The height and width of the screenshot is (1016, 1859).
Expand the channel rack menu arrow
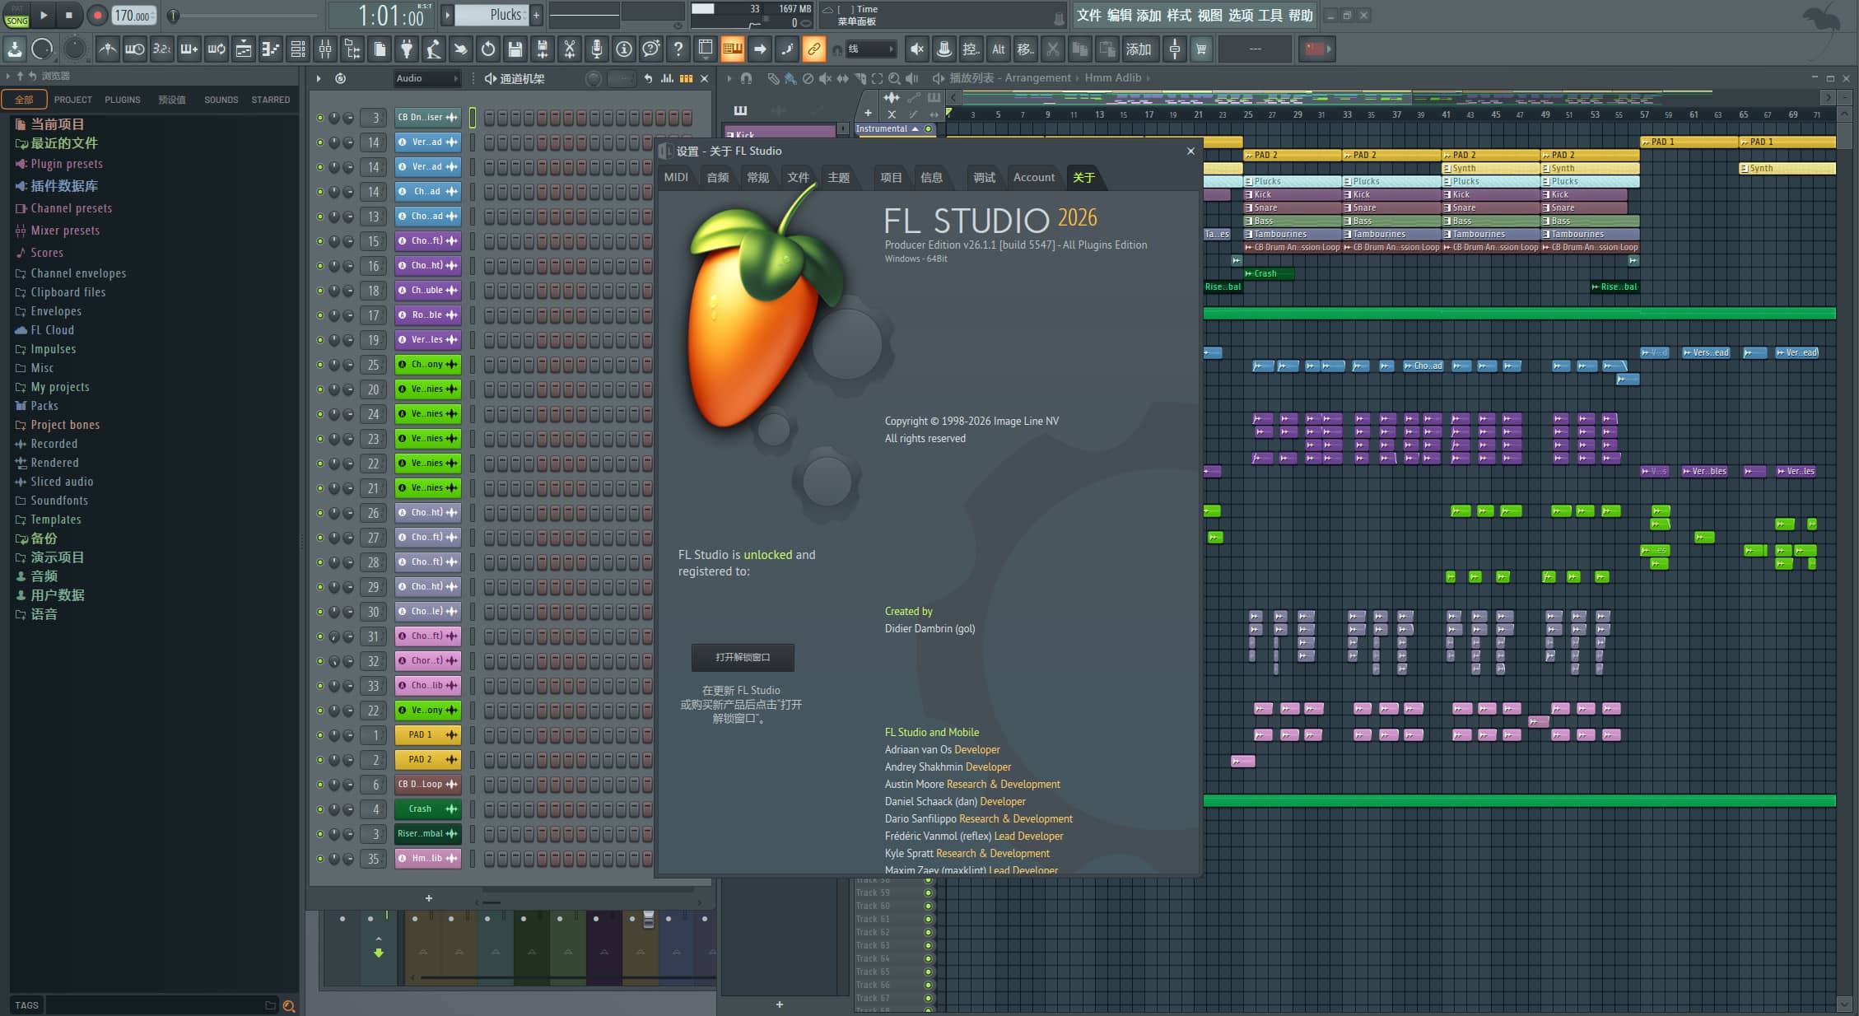point(318,78)
